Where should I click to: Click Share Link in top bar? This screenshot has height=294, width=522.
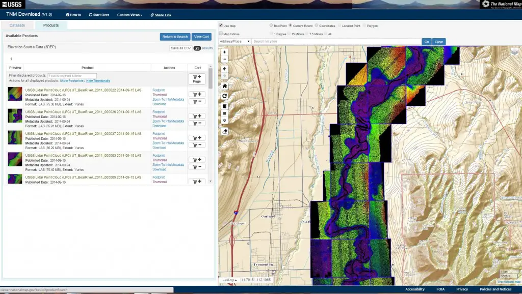161,15
